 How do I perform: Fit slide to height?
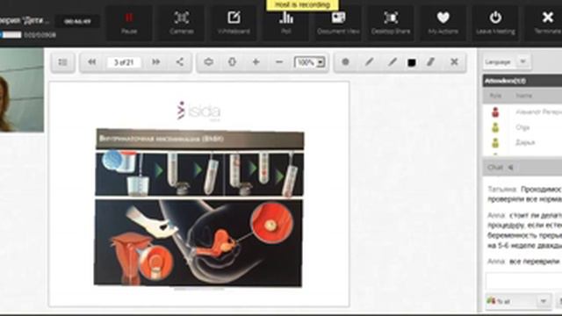pyautogui.click(x=232, y=62)
